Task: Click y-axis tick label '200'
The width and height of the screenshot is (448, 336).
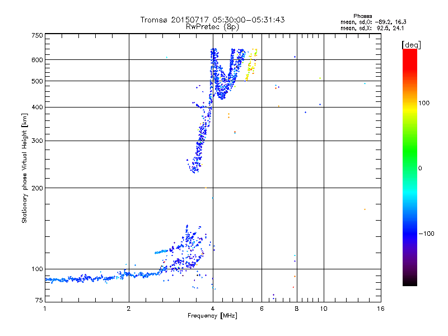Action: click(37, 188)
